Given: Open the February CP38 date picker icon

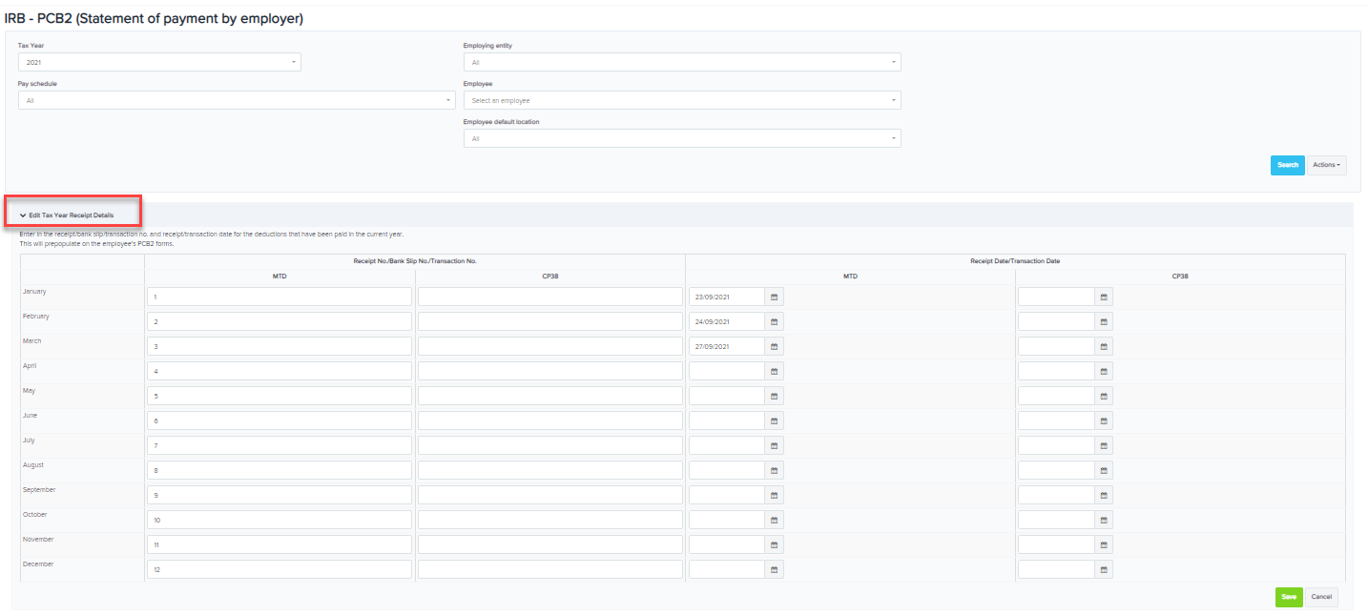Looking at the screenshot, I should [x=1104, y=321].
